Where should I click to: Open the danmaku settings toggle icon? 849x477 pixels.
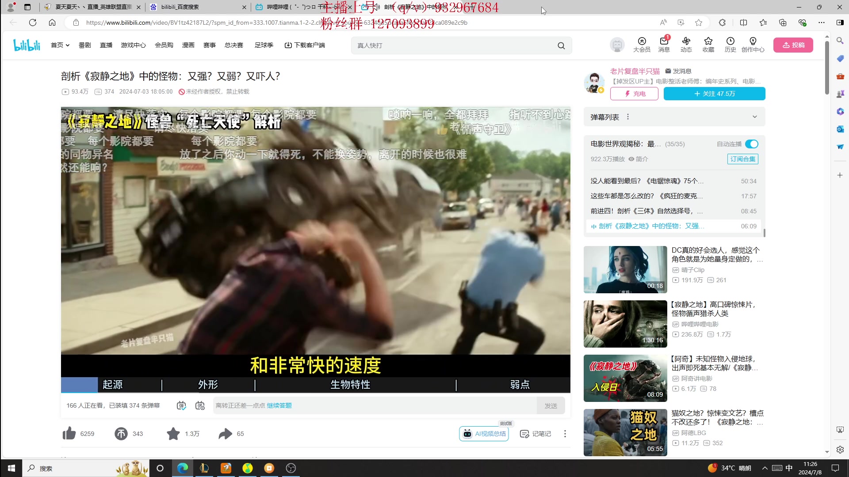pos(200,405)
